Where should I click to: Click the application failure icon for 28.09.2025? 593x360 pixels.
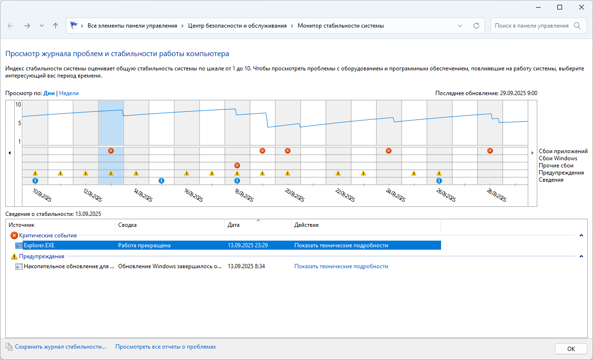tap(490, 151)
